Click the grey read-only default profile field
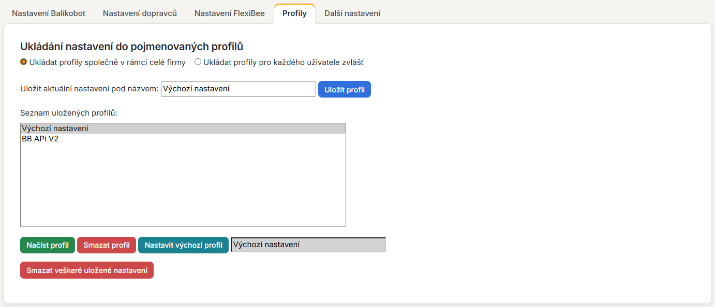This screenshot has width=715, height=307. pos(308,245)
